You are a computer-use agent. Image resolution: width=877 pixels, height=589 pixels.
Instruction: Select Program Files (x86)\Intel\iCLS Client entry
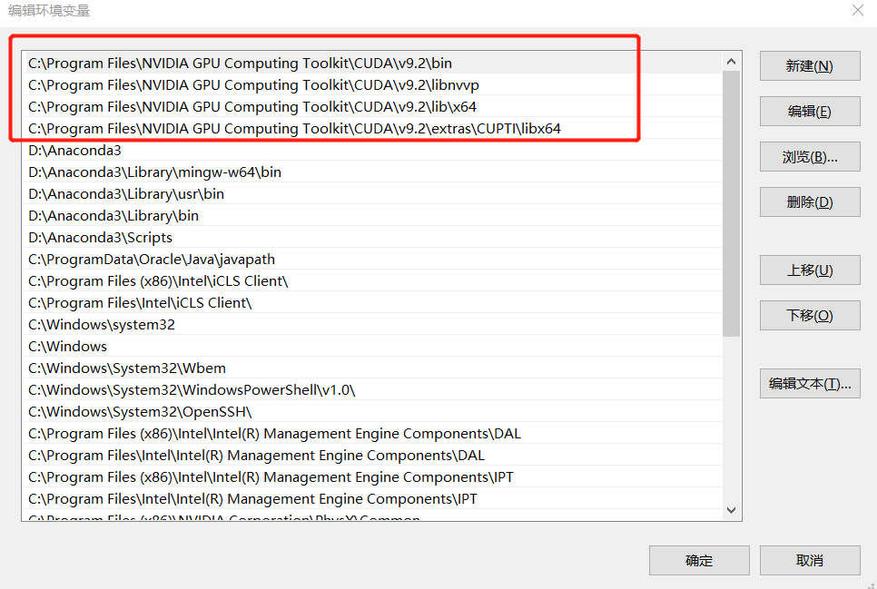pyautogui.click(x=372, y=281)
